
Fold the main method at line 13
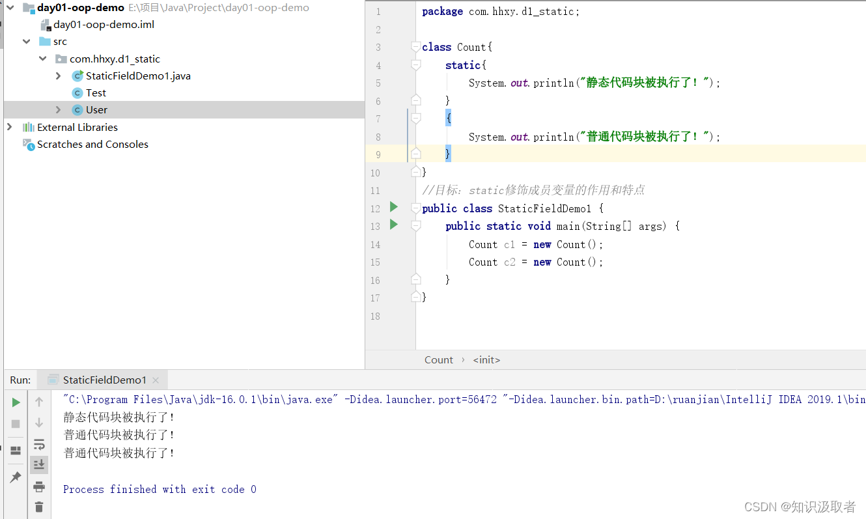(x=416, y=226)
